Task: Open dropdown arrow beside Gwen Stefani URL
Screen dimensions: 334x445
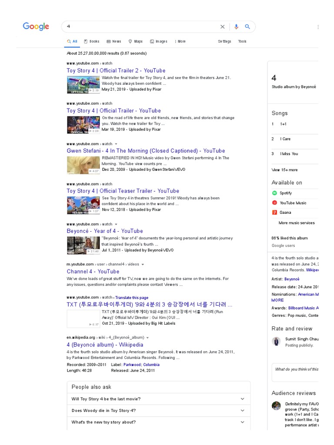Action: point(116,144)
